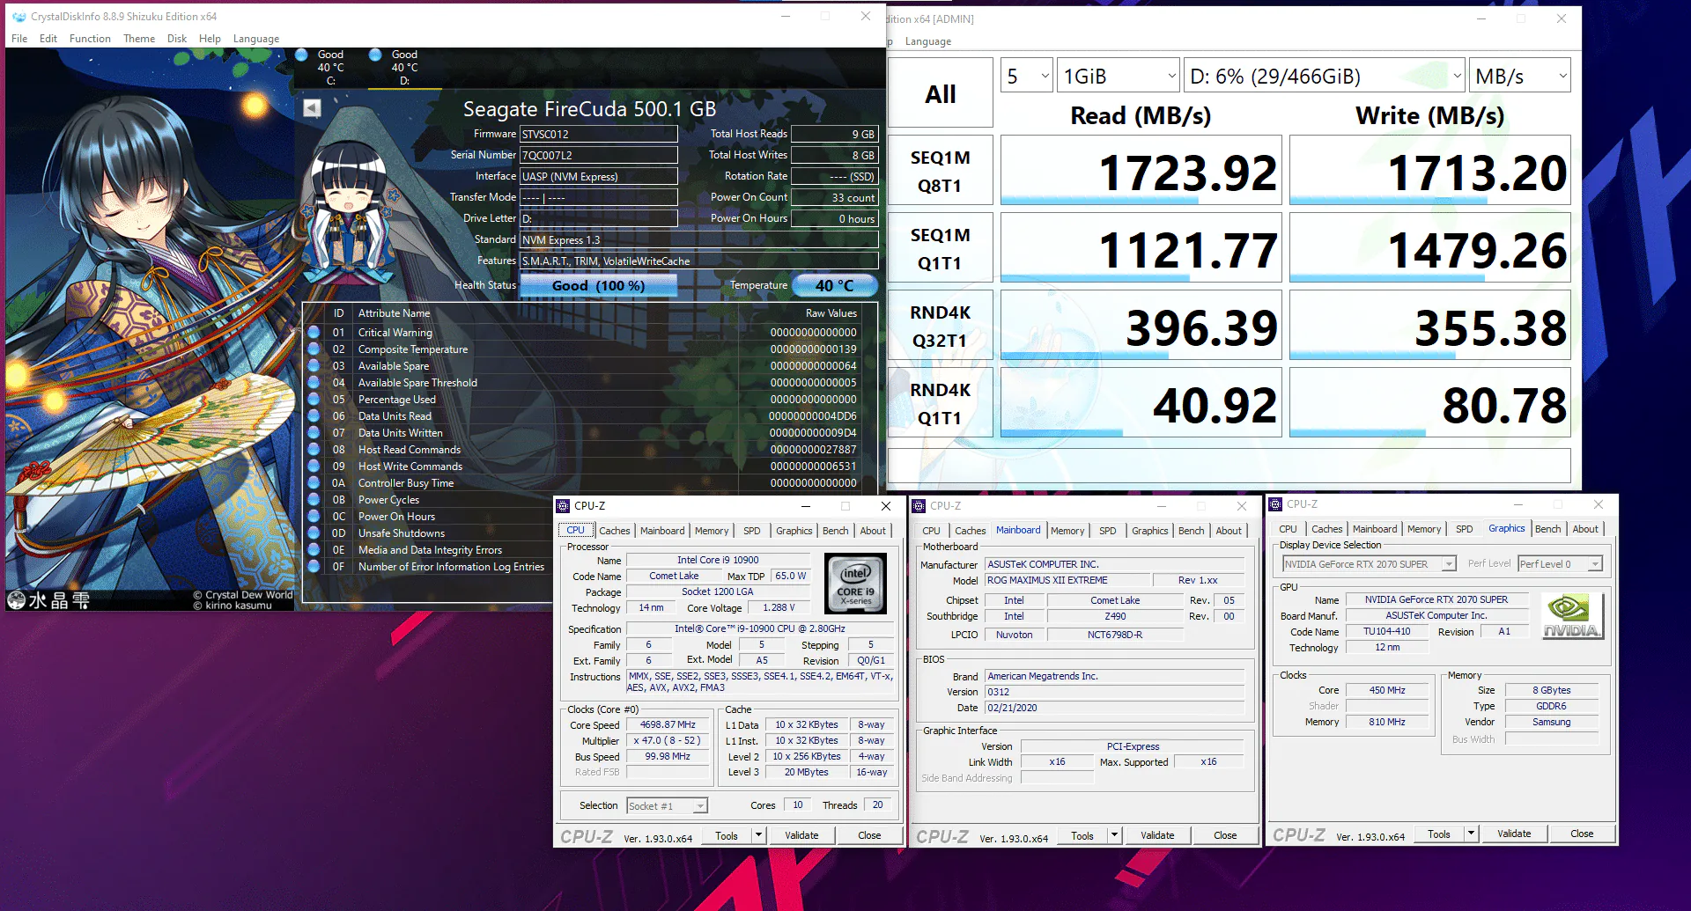Open the Disk menu in CrystalDiskInfo

[x=177, y=39]
